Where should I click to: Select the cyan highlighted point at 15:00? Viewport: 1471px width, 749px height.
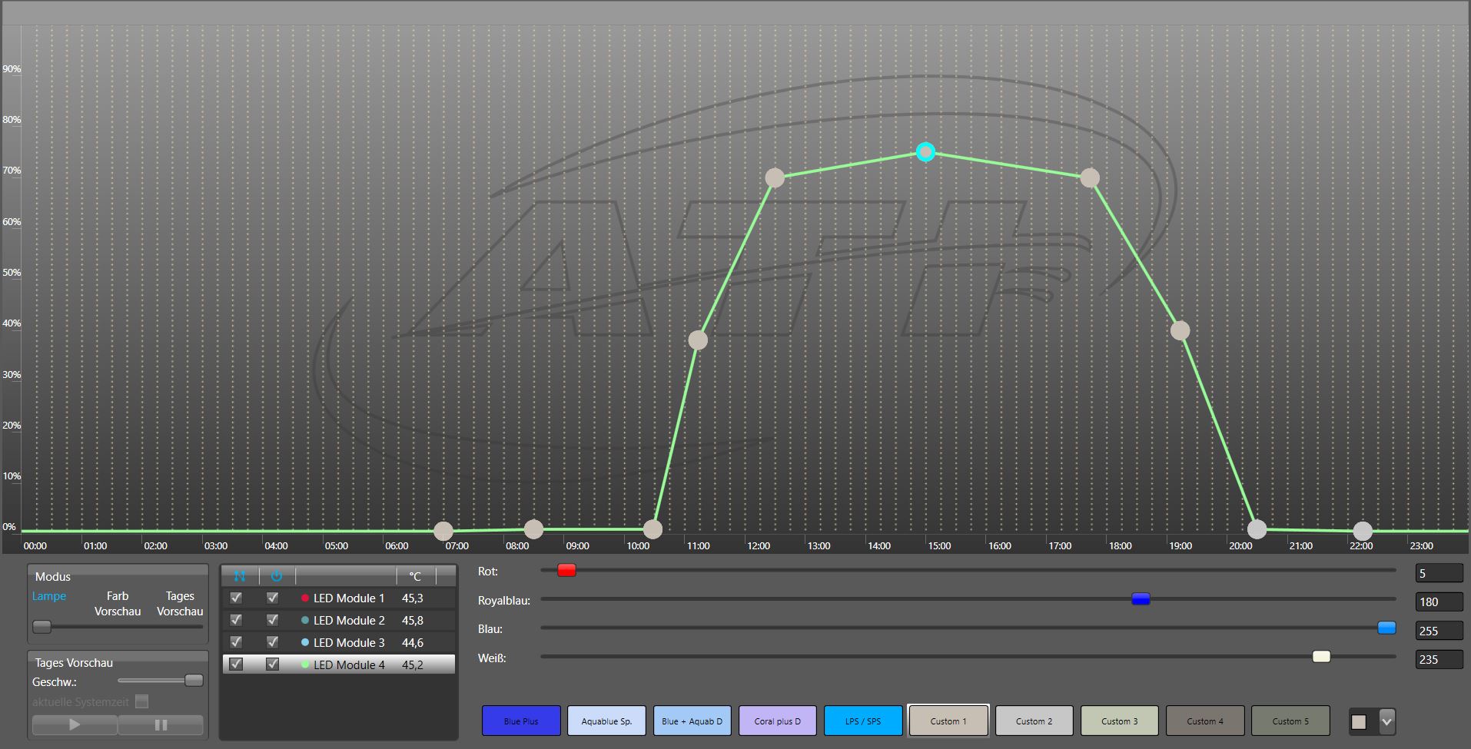click(925, 152)
